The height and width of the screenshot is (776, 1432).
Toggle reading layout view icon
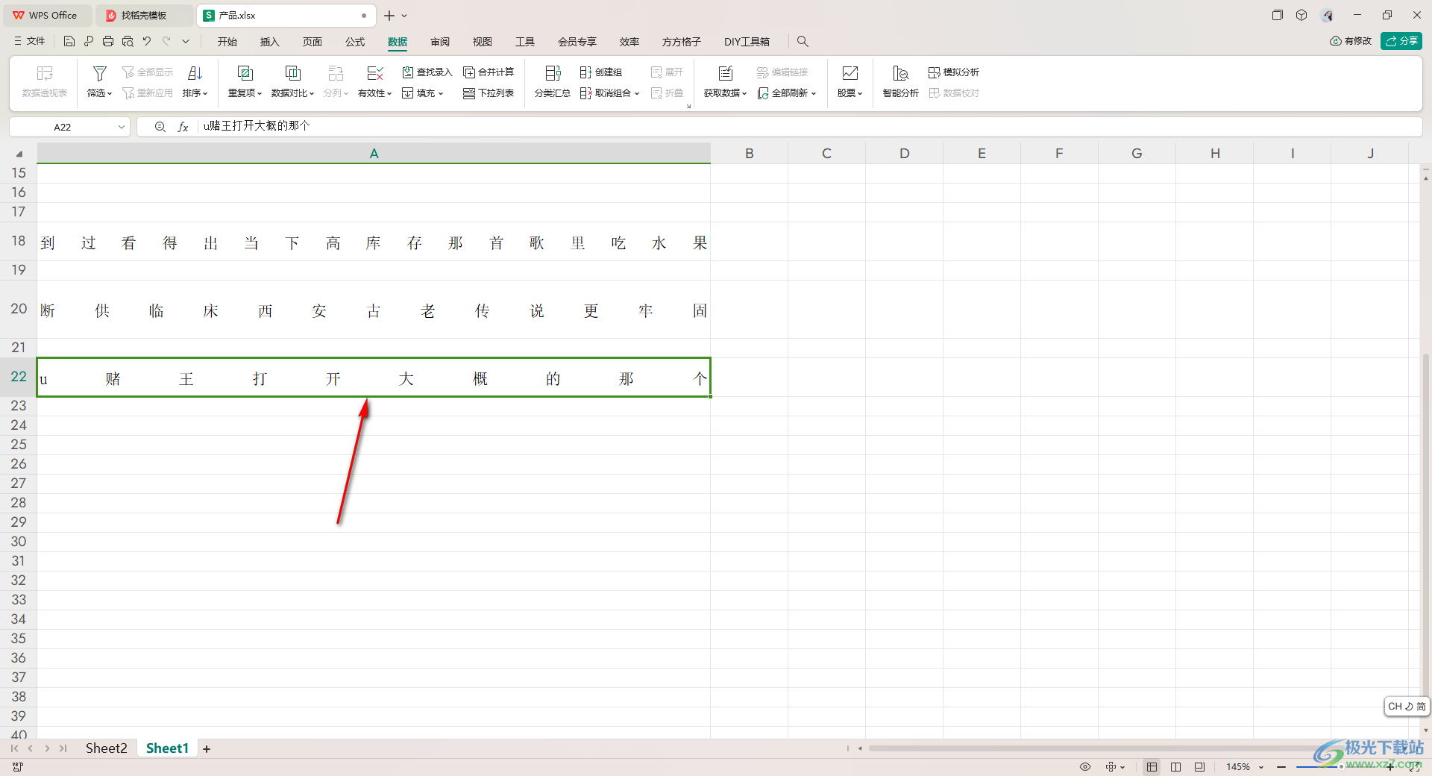(1200, 767)
